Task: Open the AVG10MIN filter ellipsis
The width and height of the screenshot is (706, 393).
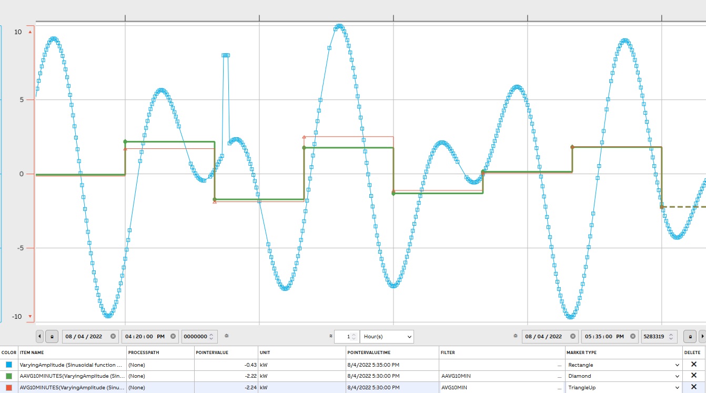Action: (x=560, y=389)
